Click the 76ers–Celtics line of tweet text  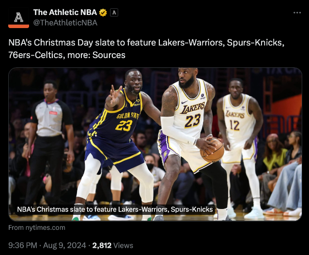pyautogui.click(x=67, y=55)
